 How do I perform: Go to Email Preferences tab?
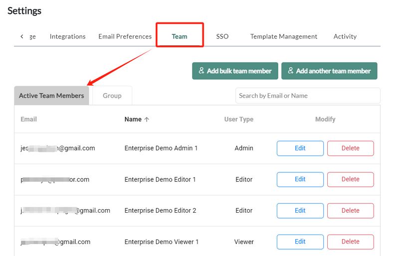tap(125, 36)
